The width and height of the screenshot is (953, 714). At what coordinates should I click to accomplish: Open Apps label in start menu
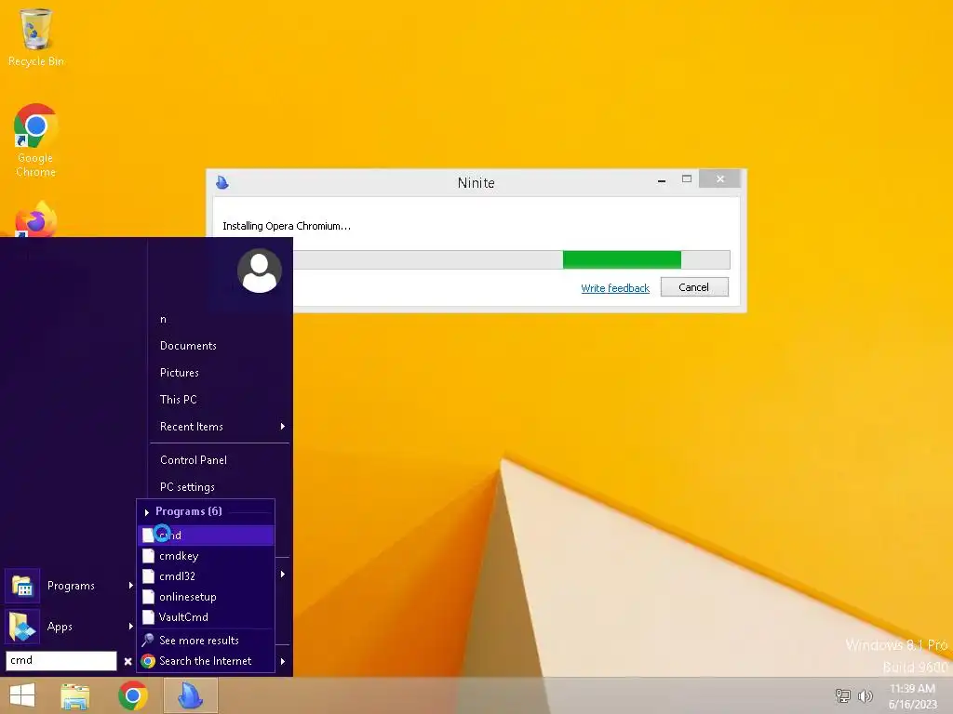[60, 627]
